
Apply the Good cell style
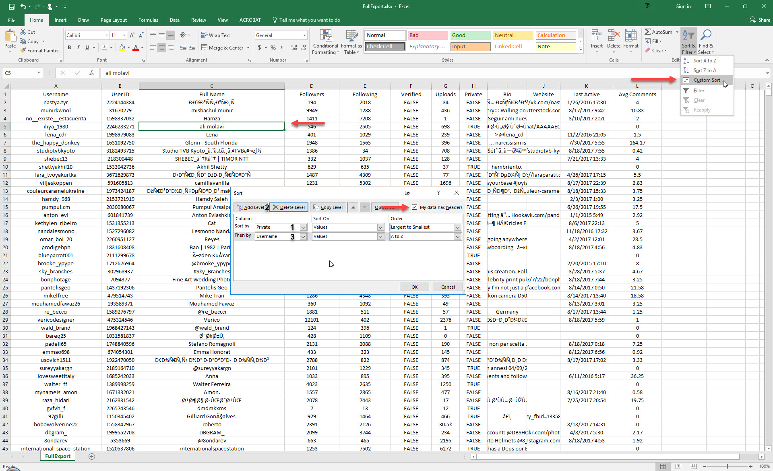(x=470, y=35)
